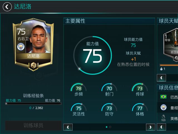Tap the 训练球员 button
The image size is (178, 134).
(x=33, y=125)
